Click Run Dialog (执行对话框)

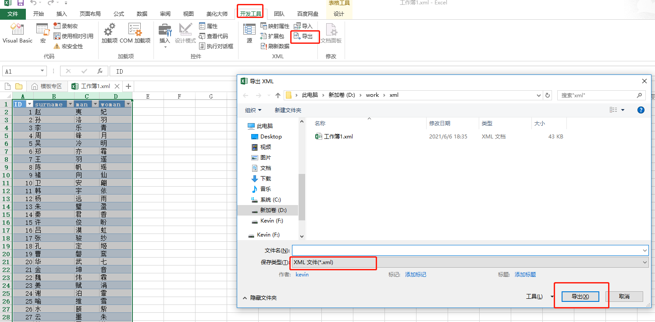[x=216, y=46]
